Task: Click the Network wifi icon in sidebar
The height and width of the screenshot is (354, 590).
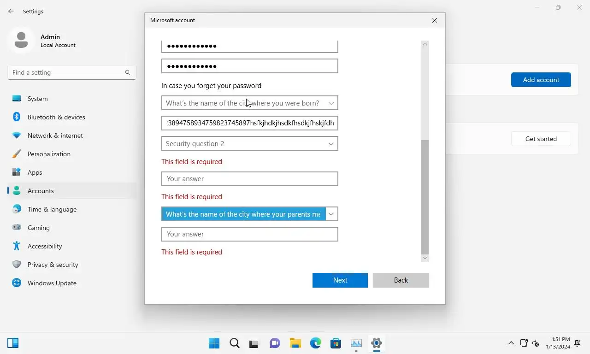Action: pyautogui.click(x=17, y=136)
